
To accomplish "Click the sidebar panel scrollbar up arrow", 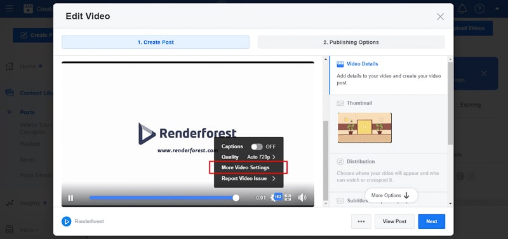I will coord(450,59).
